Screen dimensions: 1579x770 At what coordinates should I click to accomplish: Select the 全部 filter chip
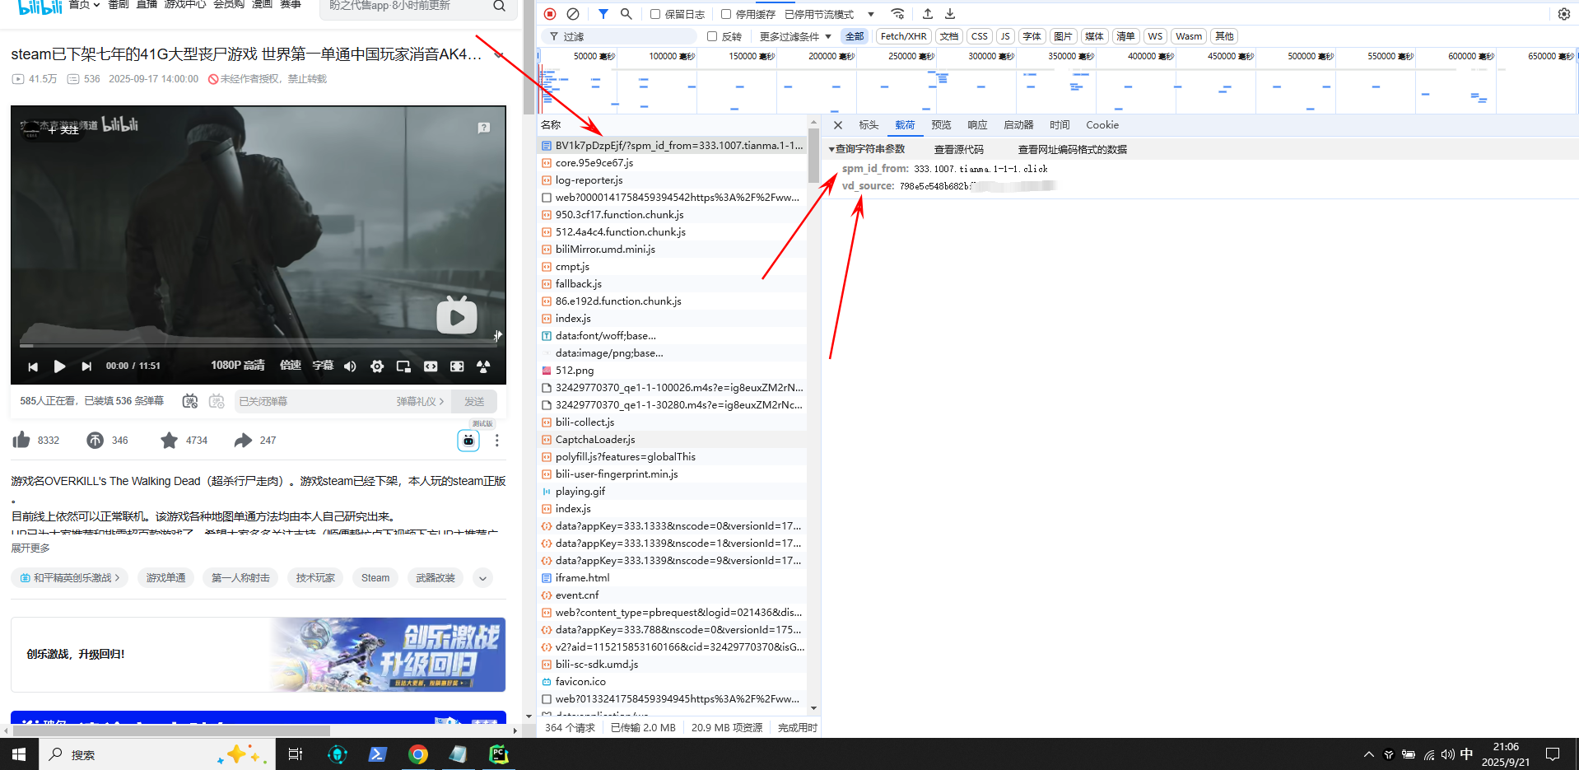click(855, 36)
